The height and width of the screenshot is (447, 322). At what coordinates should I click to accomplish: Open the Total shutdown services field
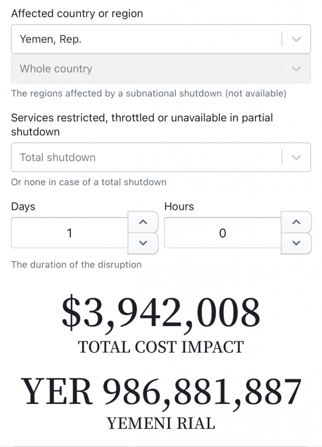coord(145,157)
